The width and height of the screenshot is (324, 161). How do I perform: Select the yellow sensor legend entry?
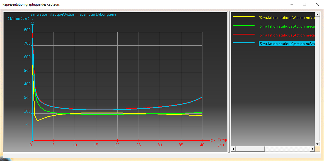pos(287,18)
